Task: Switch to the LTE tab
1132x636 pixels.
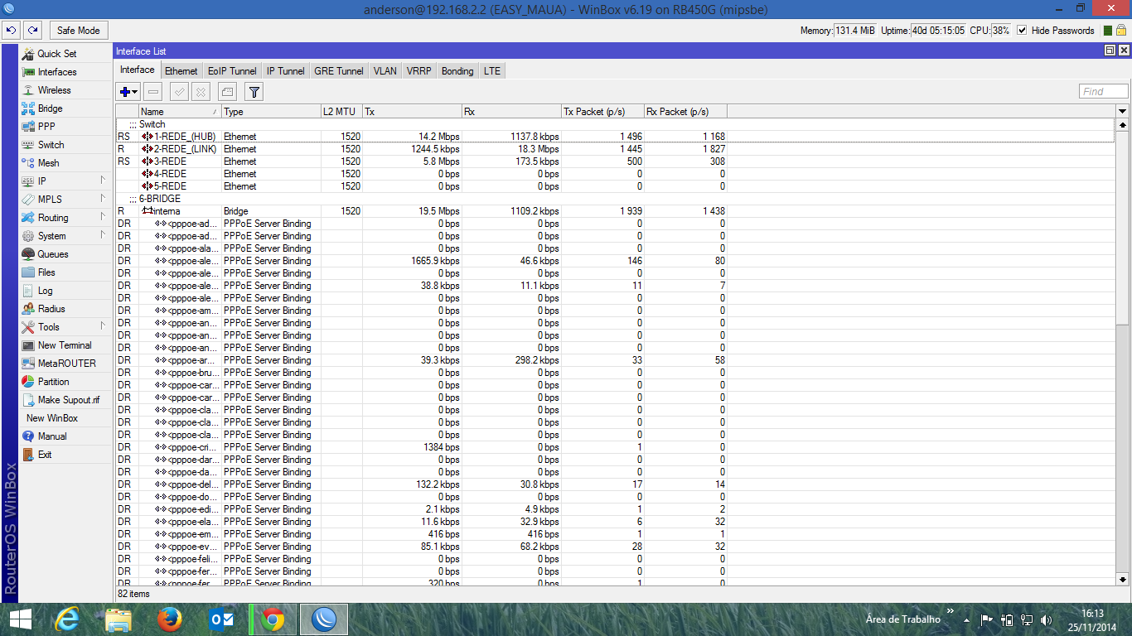Action: [492, 71]
